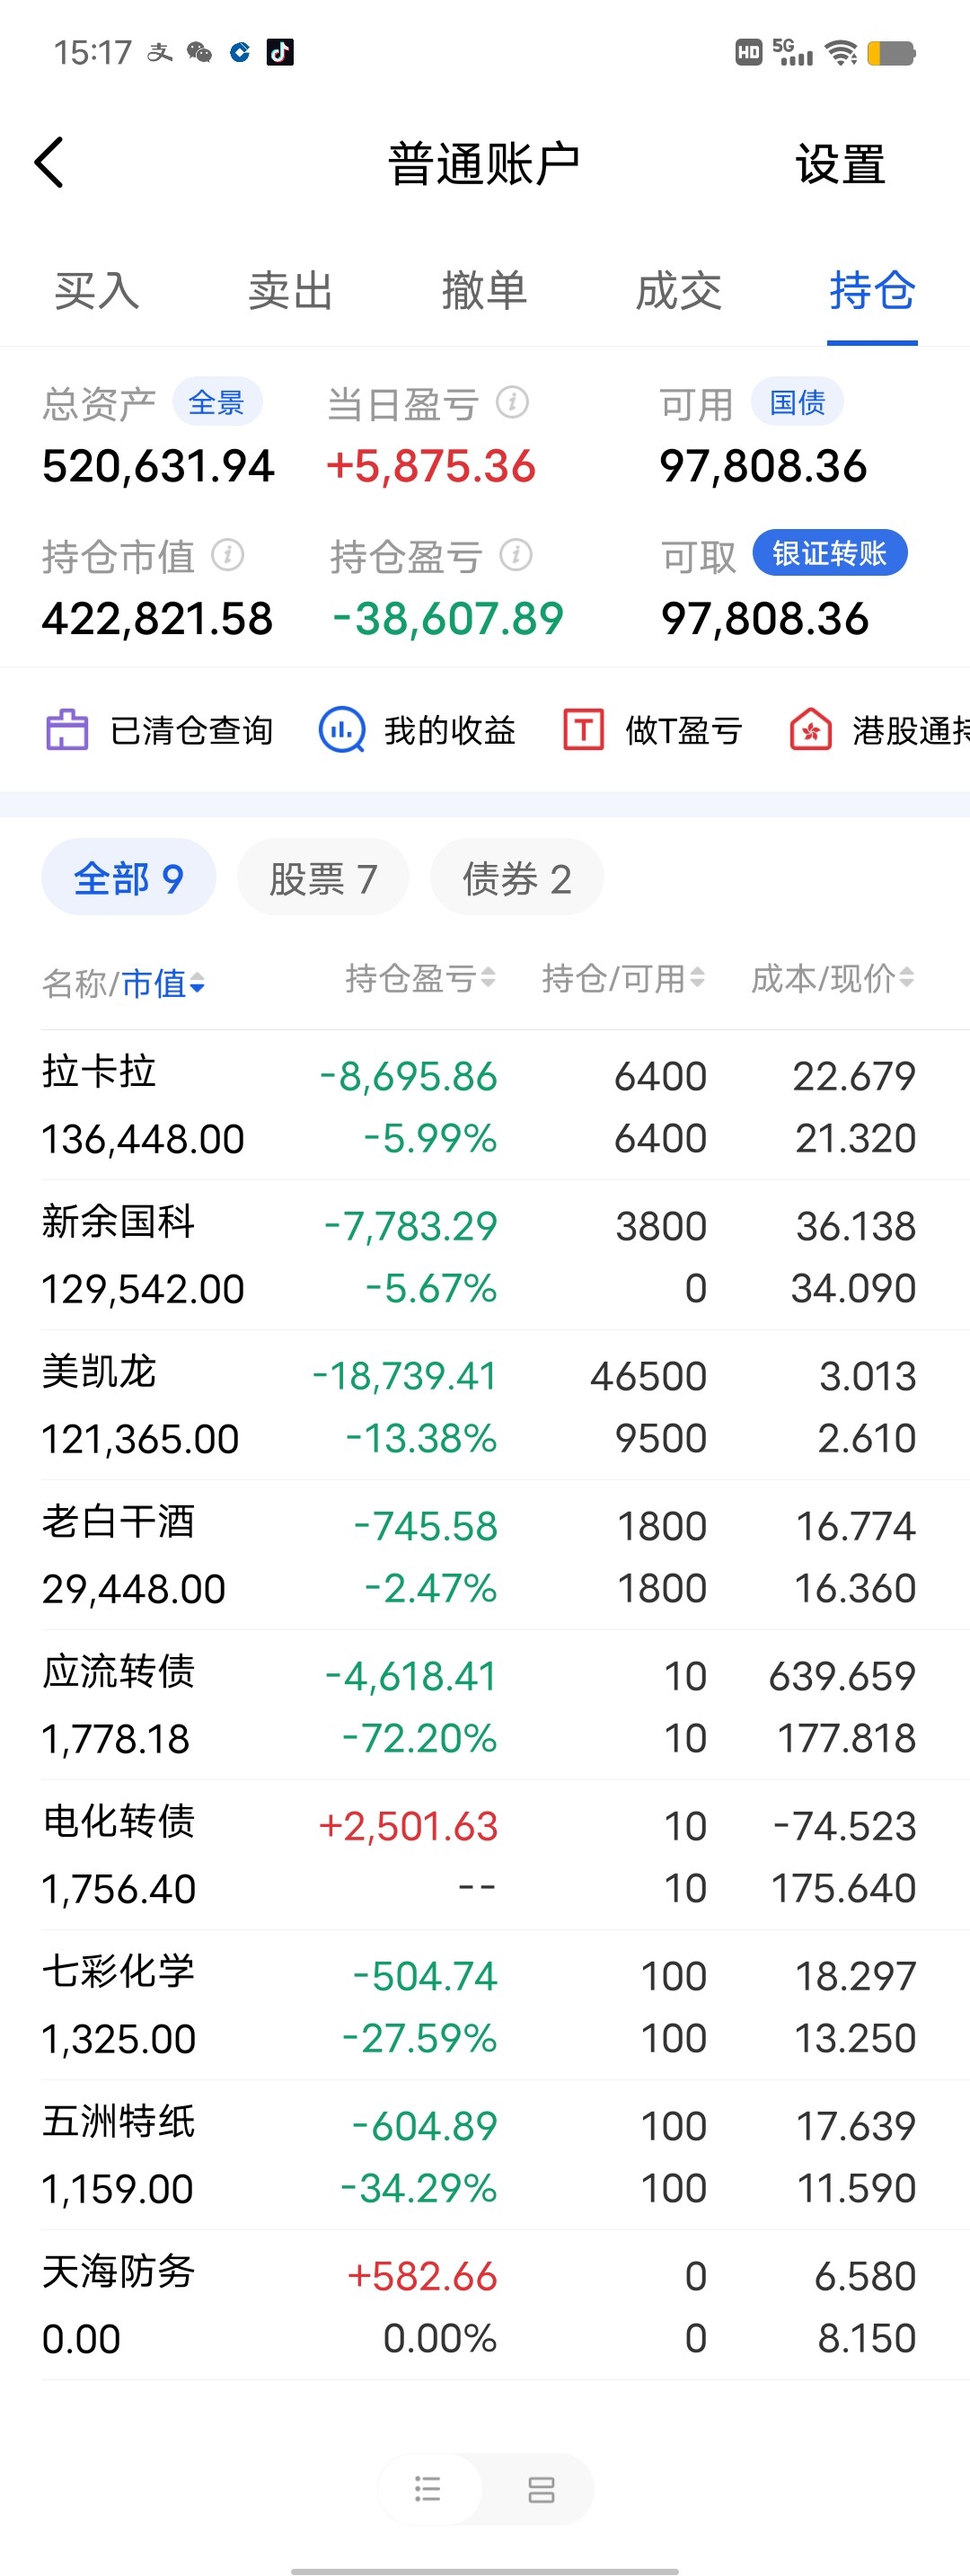Screen dimensions: 970x2576
Task: Tap info icon beside 当日盈亏
Action: point(513,403)
